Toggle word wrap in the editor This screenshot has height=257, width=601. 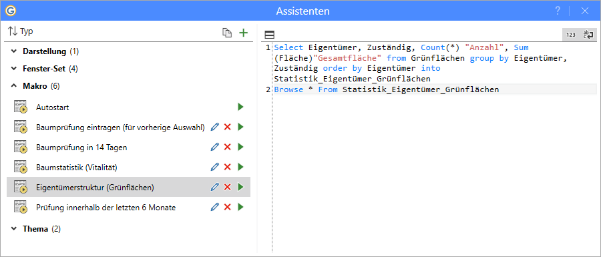(x=588, y=35)
